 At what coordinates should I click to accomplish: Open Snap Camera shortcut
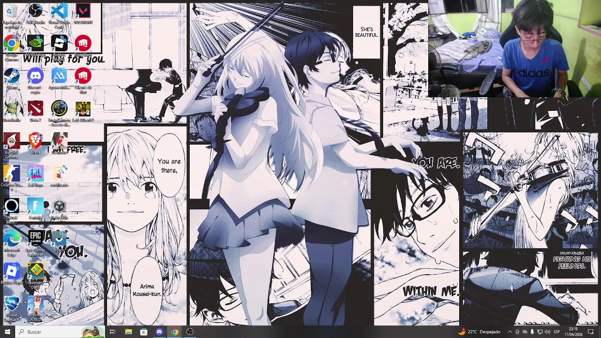pos(59,114)
